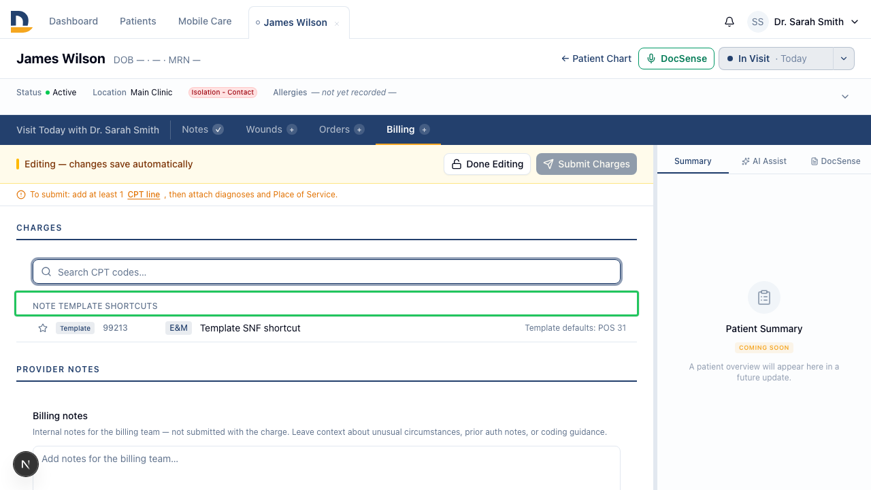Switch to Wounds visit tab
Image resolution: width=871 pixels, height=490 pixels.
(272, 129)
